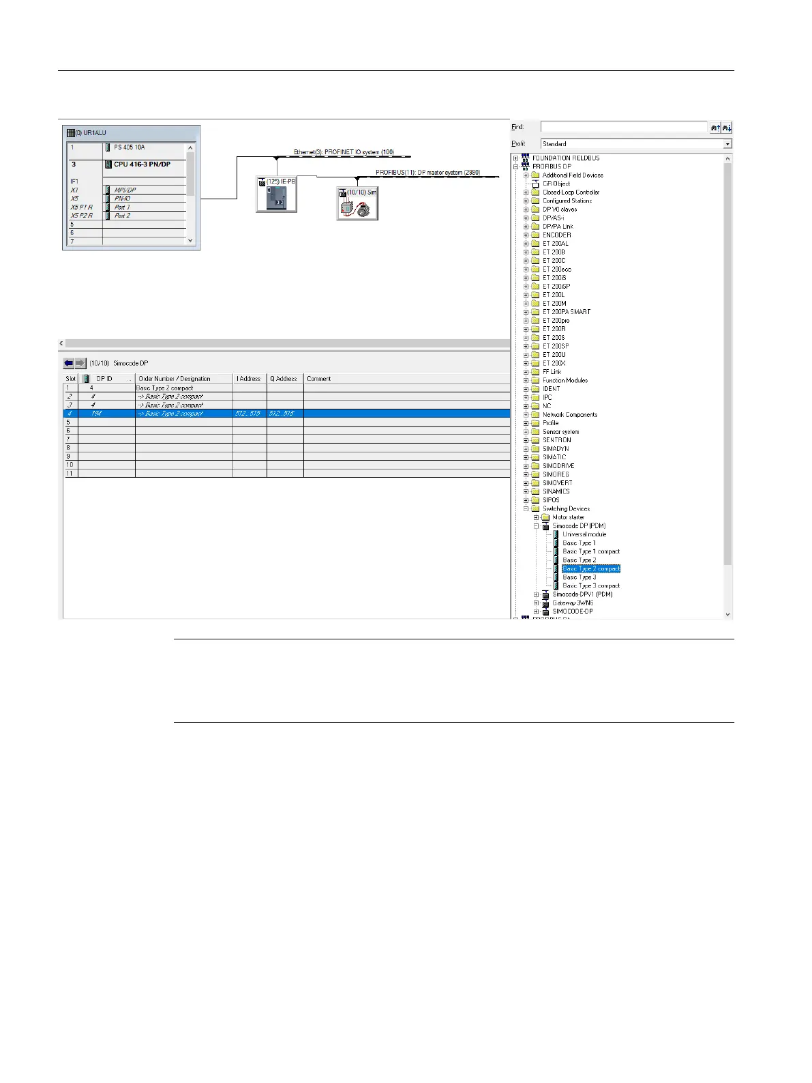Click the Basic Type 1 module icon

point(556,543)
